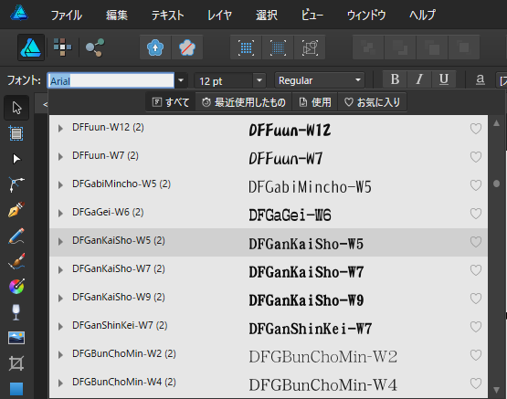Select the Place Image tool
The height and width of the screenshot is (399, 507).
[x=16, y=338]
